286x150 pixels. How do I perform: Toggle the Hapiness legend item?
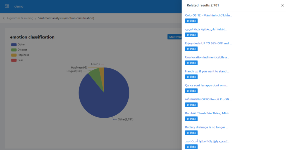(20, 55)
